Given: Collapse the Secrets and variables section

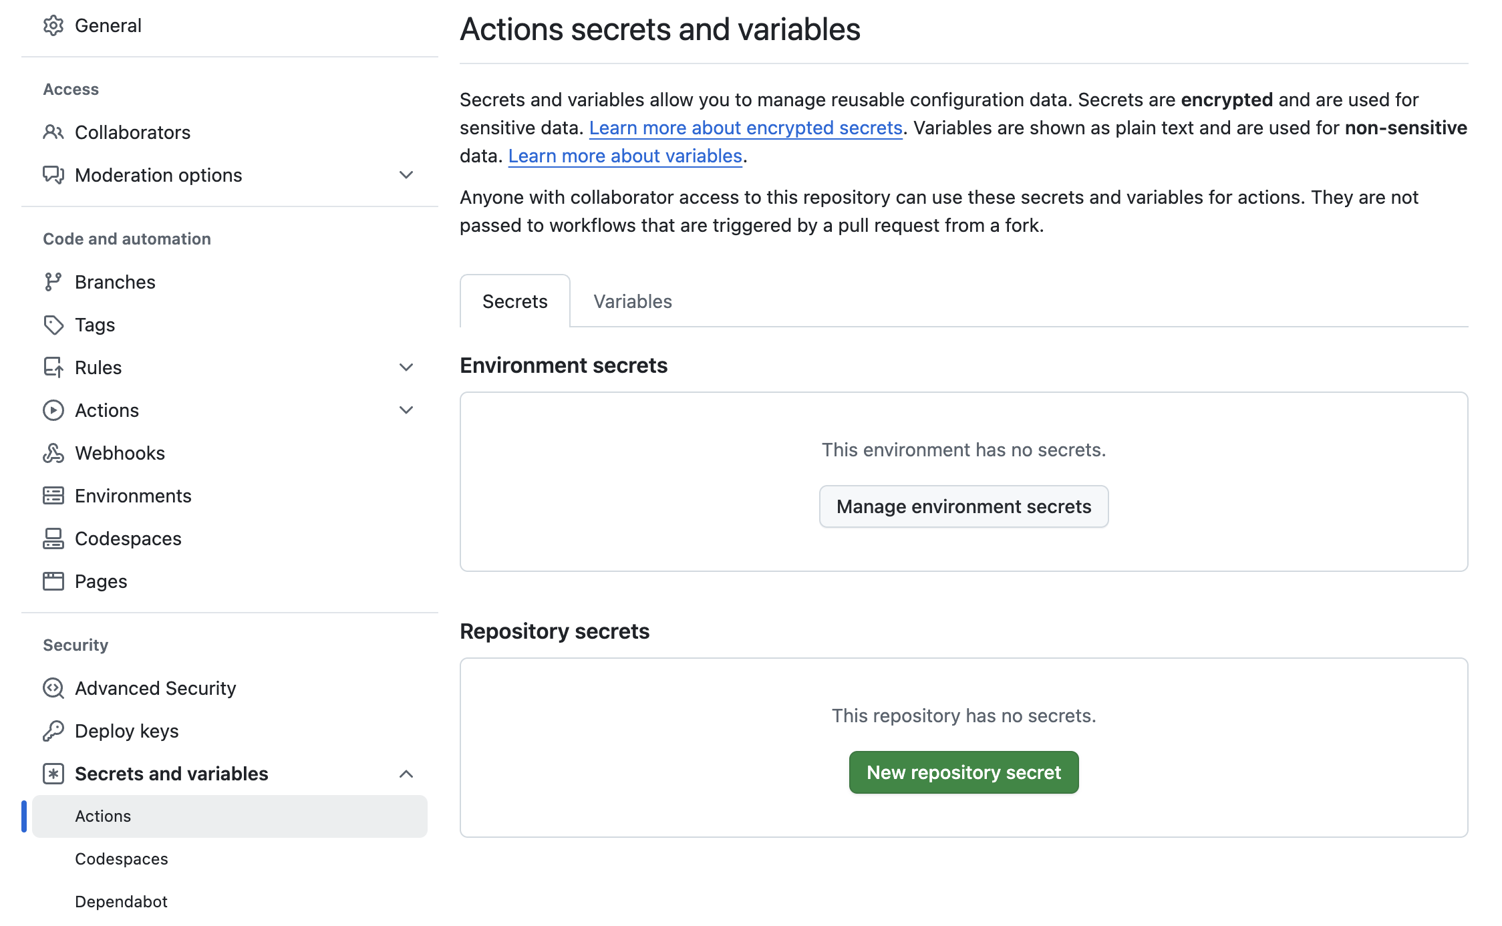Looking at the screenshot, I should [x=406, y=774].
